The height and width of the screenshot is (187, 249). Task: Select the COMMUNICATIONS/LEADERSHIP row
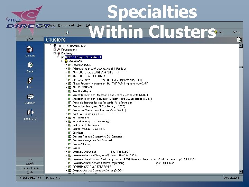(92, 167)
